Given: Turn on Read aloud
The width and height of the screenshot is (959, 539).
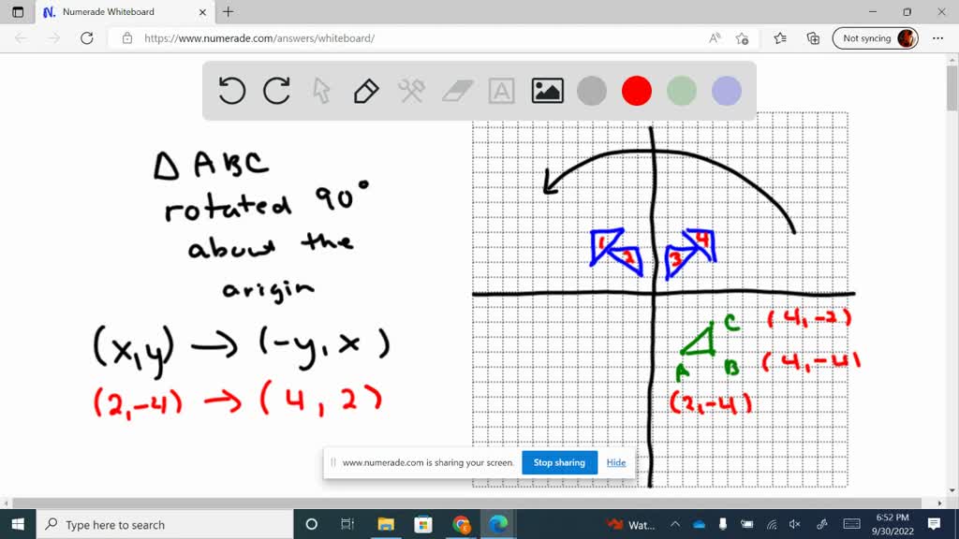Looking at the screenshot, I should point(715,37).
